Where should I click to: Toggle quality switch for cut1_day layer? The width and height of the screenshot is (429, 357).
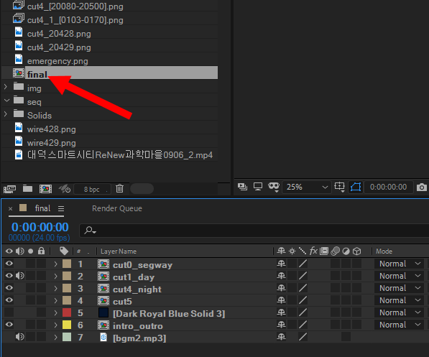coord(303,276)
